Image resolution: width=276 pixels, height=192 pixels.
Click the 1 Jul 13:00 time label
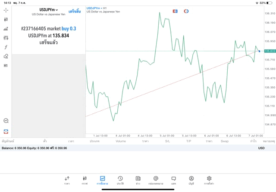(x=100, y=136)
